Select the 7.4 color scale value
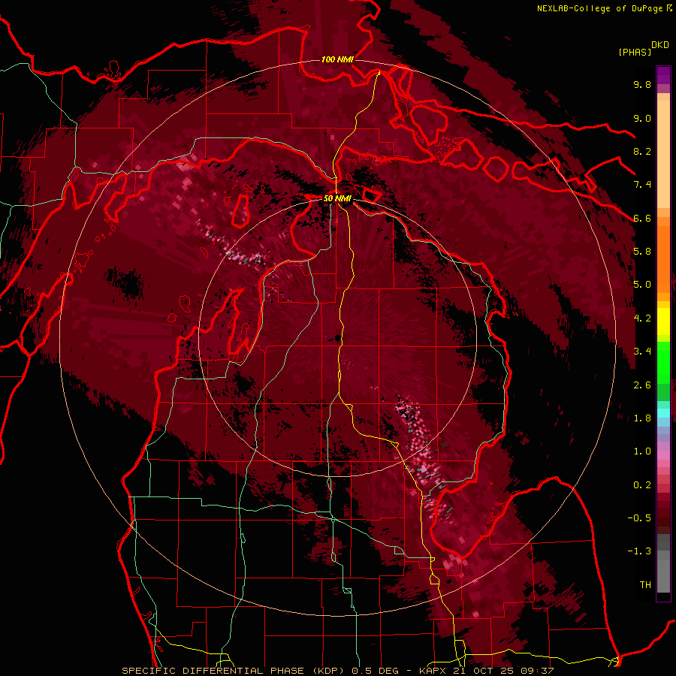 tap(642, 185)
